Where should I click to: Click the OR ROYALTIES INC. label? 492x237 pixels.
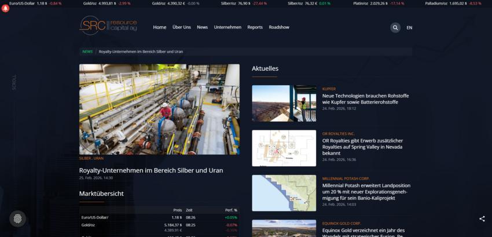tap(338, 134)
